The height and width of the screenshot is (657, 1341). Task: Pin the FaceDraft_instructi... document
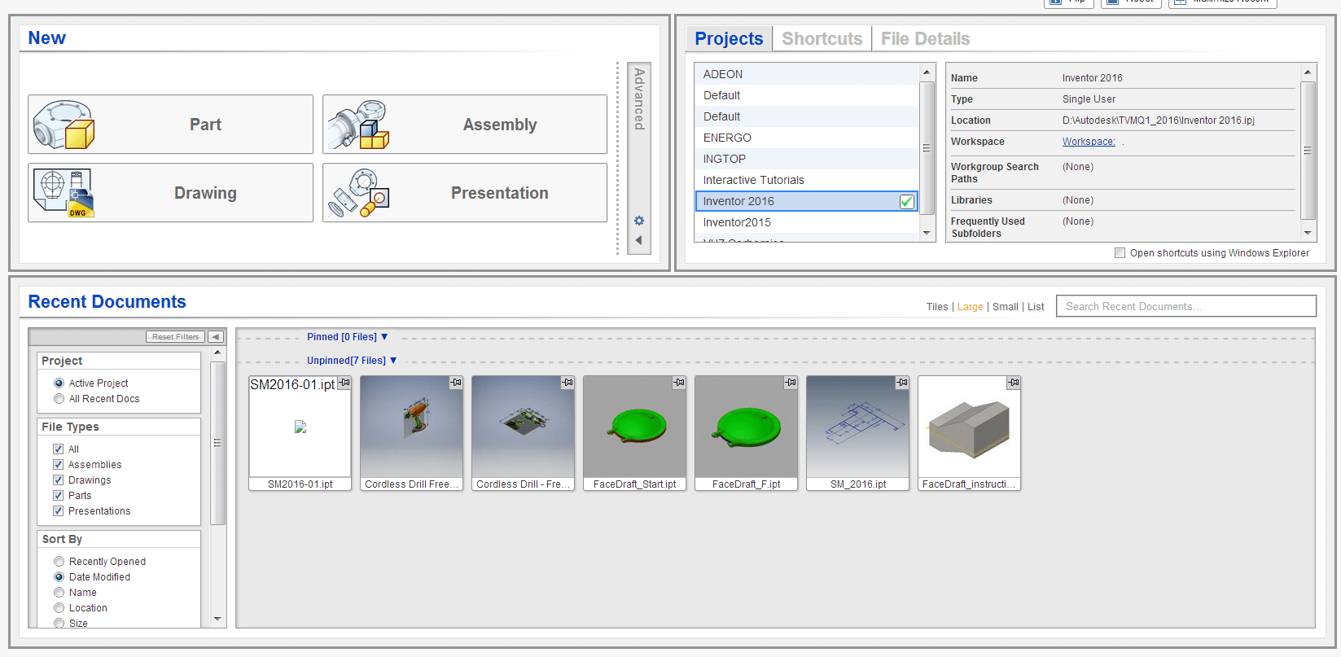point(1014,383)
